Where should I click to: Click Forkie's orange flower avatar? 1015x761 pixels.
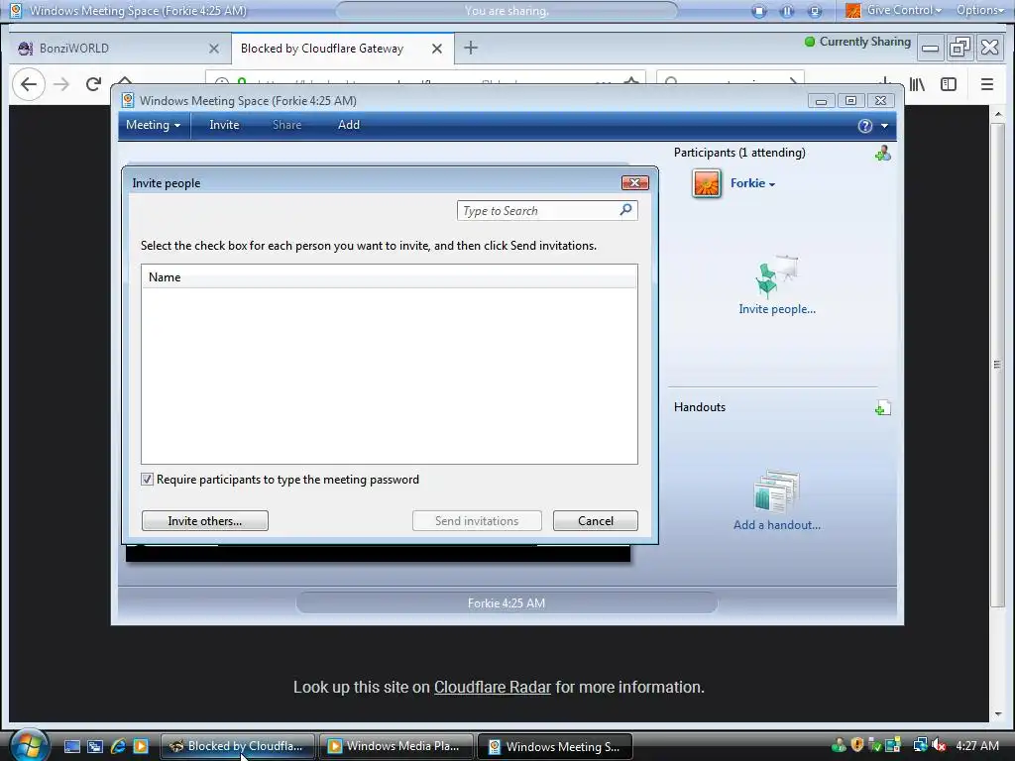(706, 183)
